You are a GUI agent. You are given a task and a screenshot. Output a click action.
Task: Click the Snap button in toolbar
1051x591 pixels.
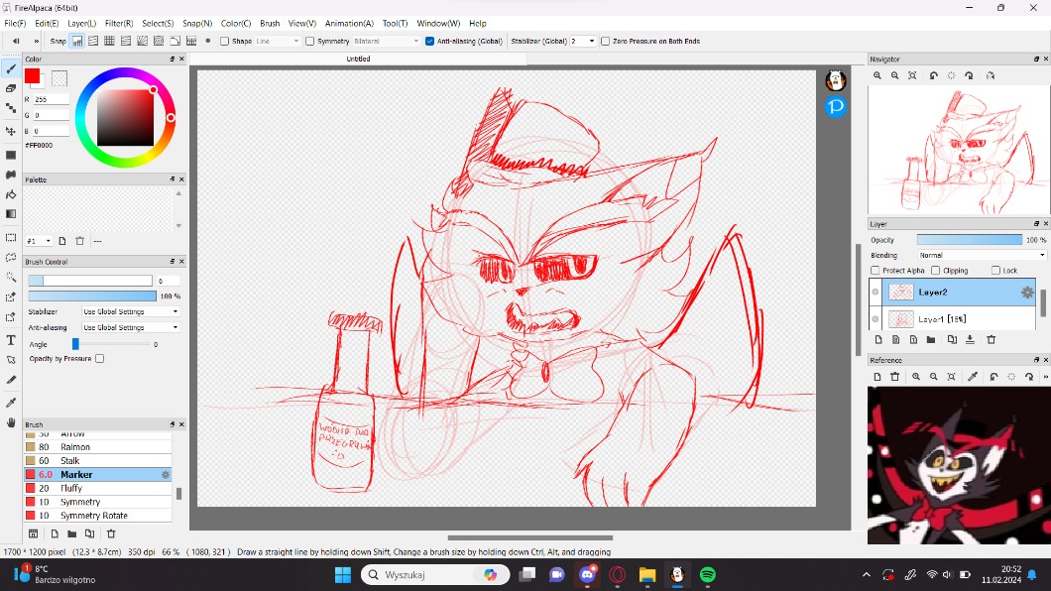pyautogui.click(x=58, y=42)
